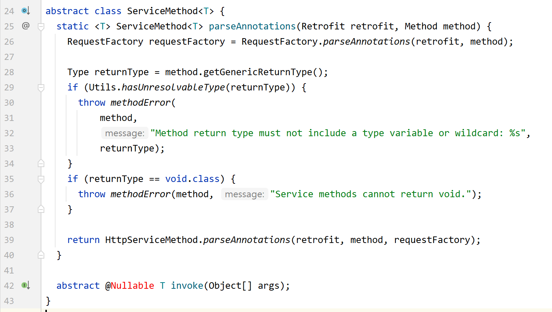Click the implemented-method gutter icon on line 42

[25, 285]
